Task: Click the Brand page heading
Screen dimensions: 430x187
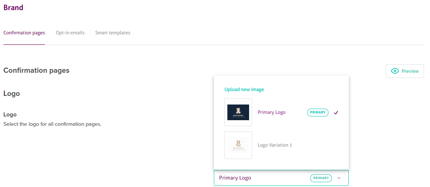Action: point(13,7)
